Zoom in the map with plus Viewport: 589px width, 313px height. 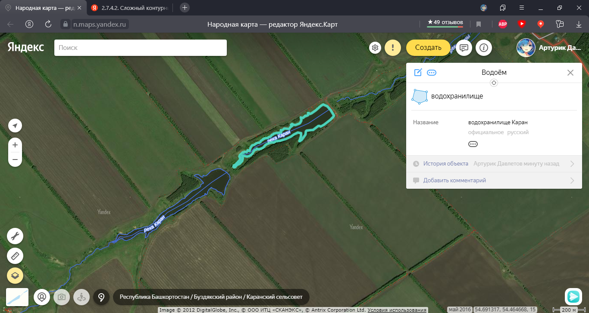coord(15,145)
